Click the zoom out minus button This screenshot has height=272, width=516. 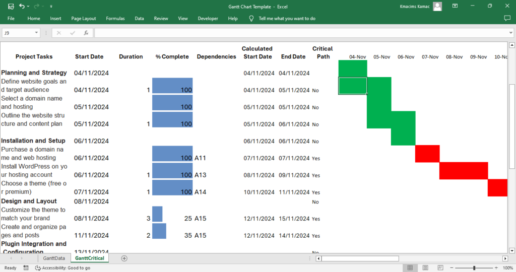pos(451,268)
